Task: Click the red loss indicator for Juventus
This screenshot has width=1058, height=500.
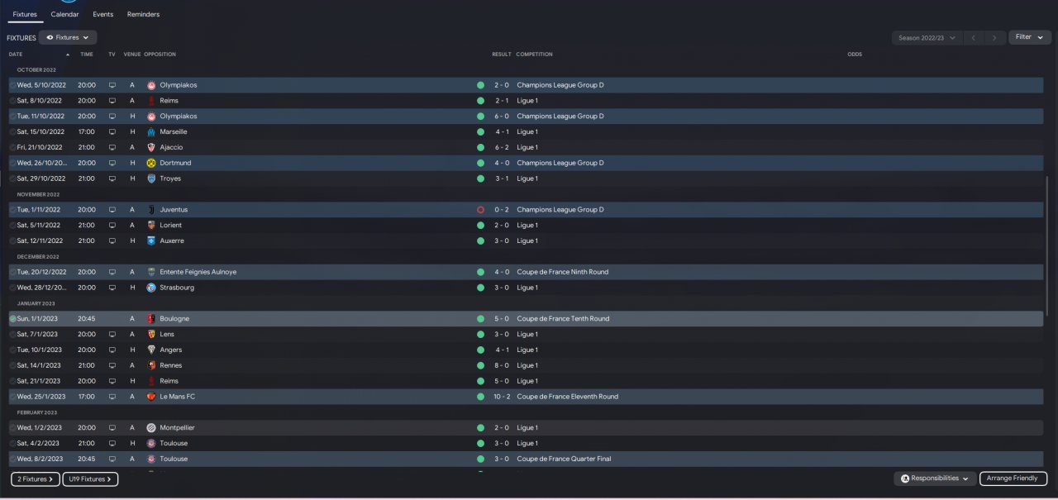Action: click(x=480, y=210)
